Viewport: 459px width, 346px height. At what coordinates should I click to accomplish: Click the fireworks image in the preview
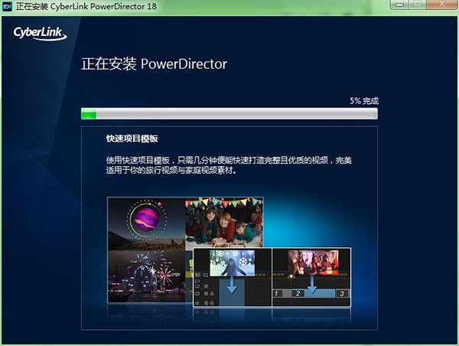tap(145, 276)
